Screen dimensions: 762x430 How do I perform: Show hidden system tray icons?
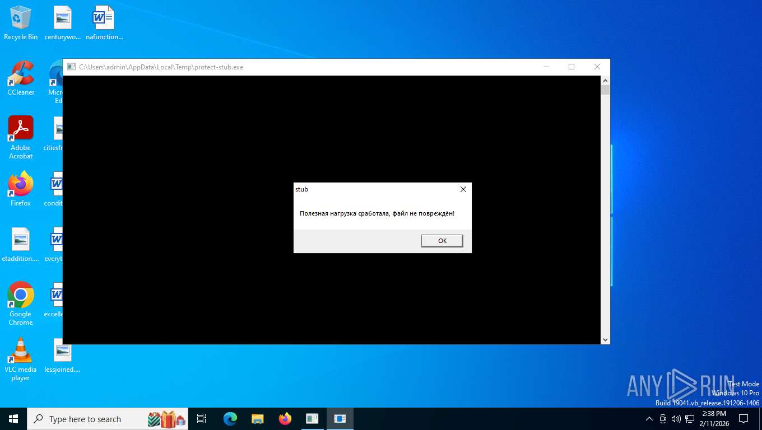click(x=649, y=419)
